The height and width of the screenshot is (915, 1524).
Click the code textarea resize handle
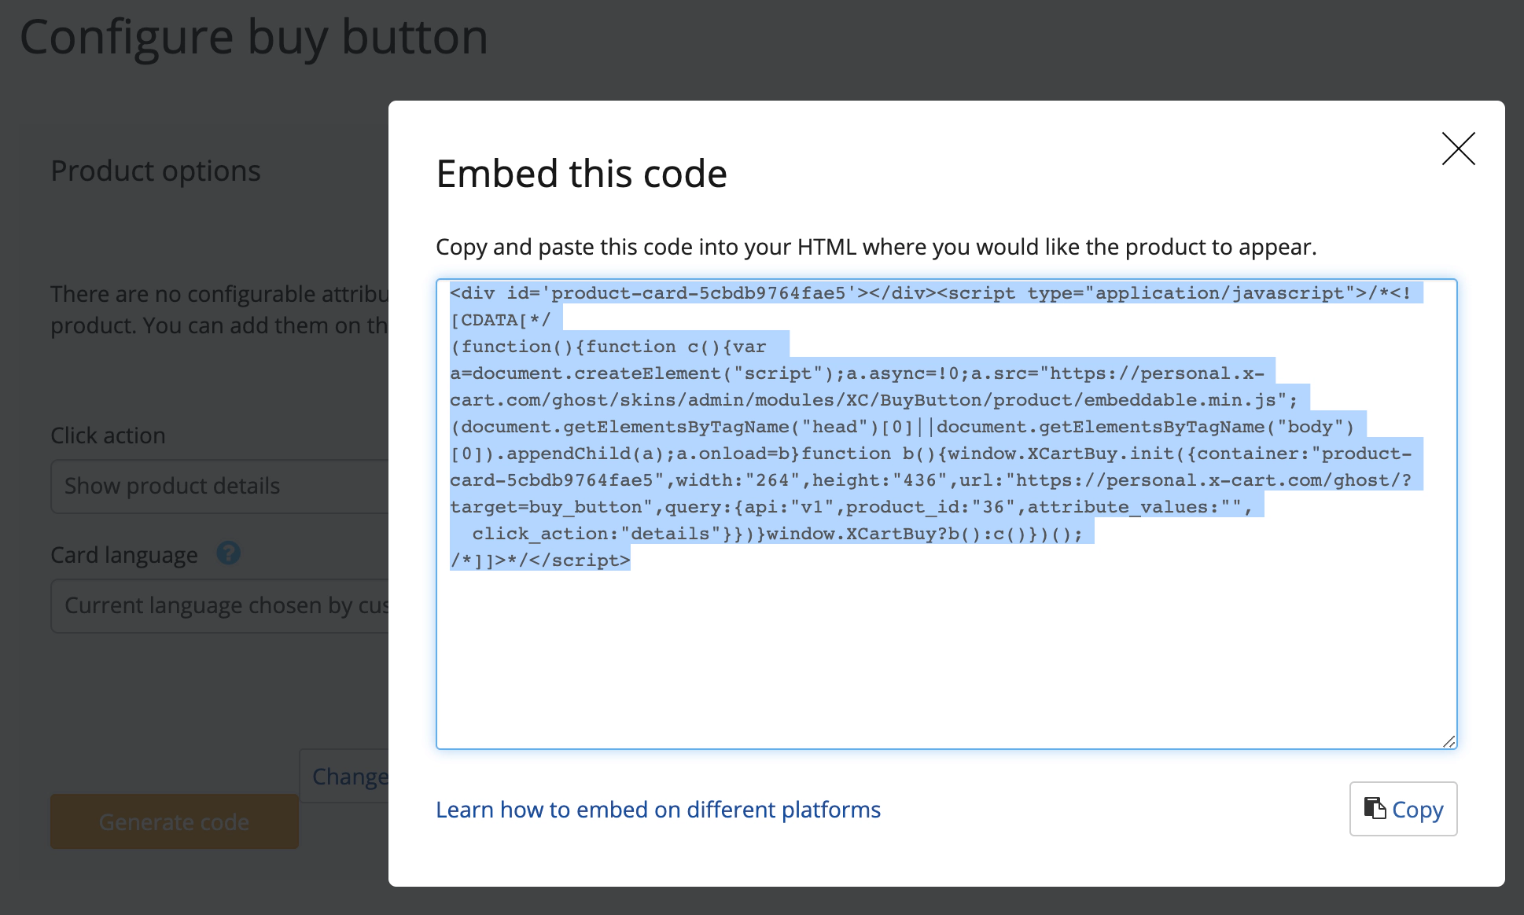[x=1449, y=740]
